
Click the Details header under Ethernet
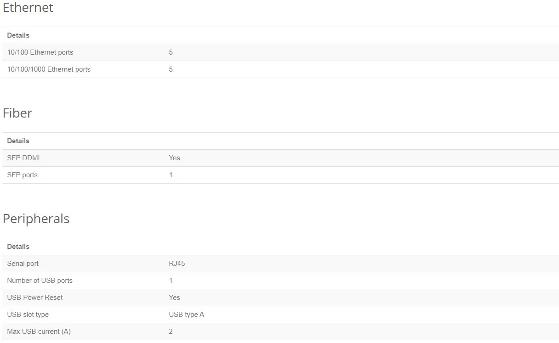point(18,35)
